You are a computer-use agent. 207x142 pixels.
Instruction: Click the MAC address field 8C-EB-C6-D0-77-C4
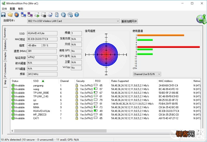click(42, 39)
